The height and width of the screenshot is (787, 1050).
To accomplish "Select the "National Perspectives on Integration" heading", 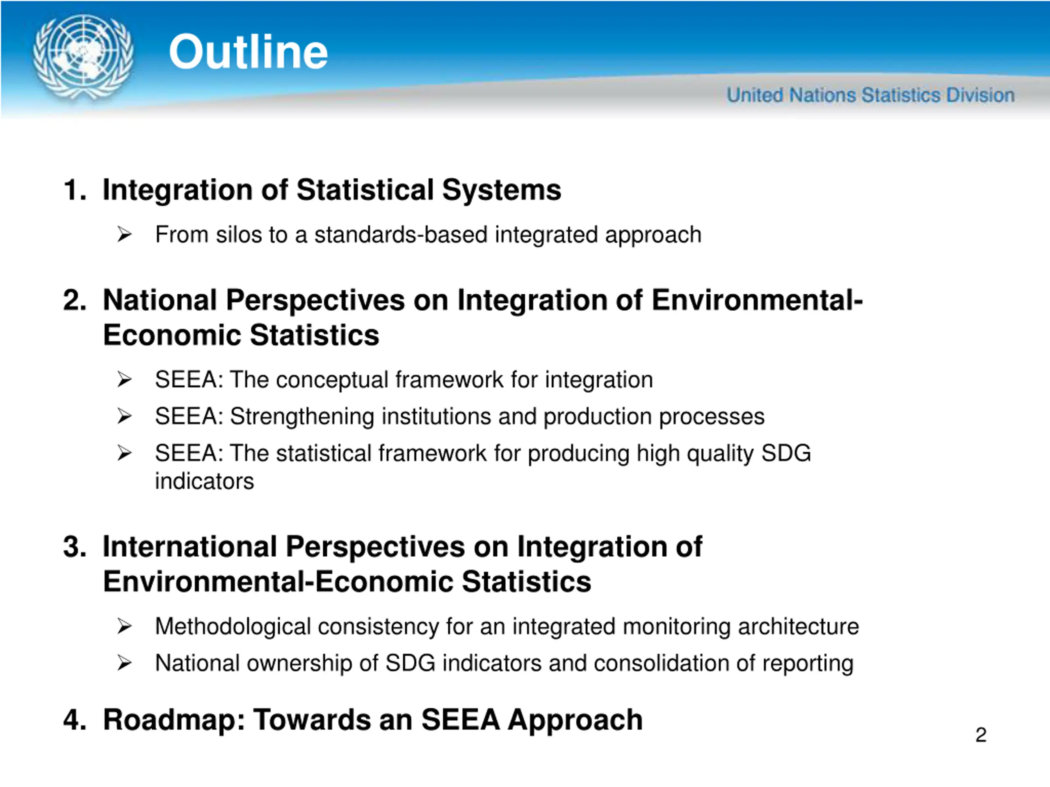I will coord(482,317).
